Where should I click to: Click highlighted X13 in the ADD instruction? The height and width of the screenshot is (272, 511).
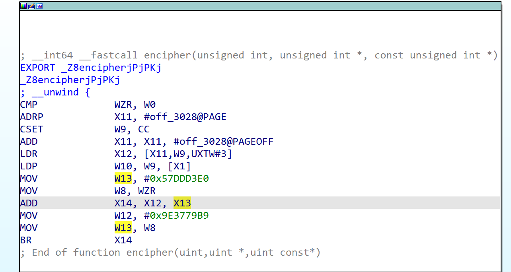182,203
